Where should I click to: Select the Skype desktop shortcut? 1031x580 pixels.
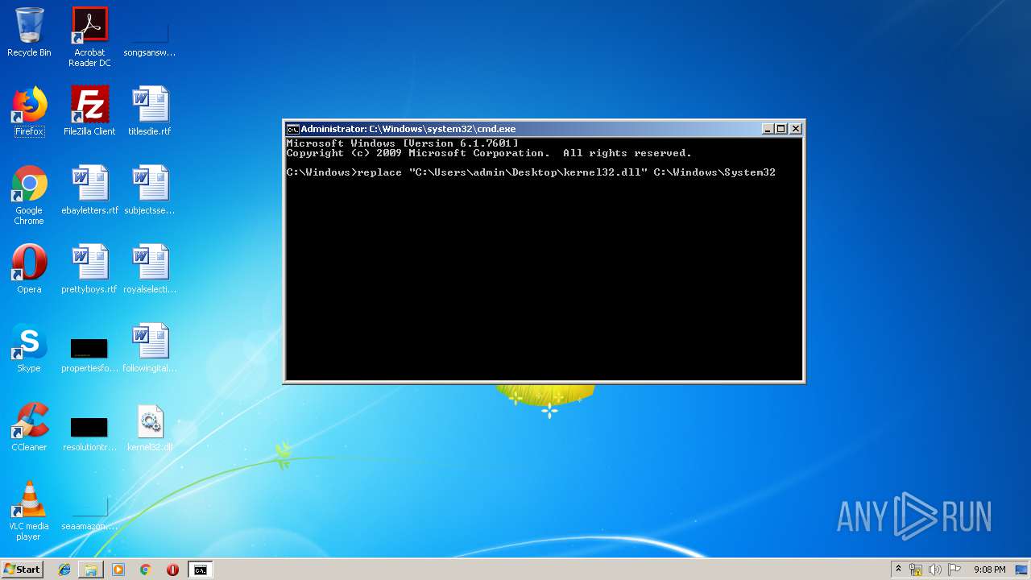[x=29, y=348]
